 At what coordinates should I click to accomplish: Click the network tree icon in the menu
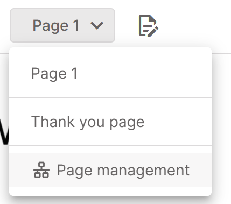[41, 170]
